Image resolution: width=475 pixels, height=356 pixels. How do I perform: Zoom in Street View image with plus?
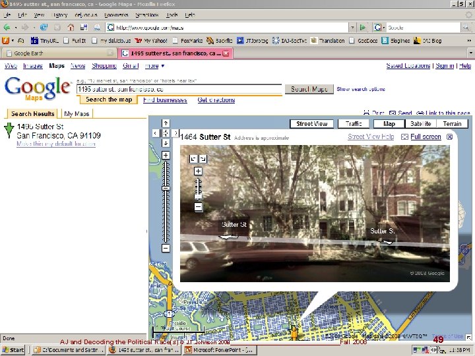[198, 171]
